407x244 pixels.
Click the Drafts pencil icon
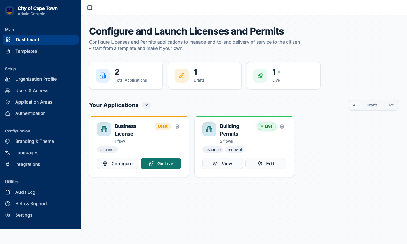pos(182,76)
